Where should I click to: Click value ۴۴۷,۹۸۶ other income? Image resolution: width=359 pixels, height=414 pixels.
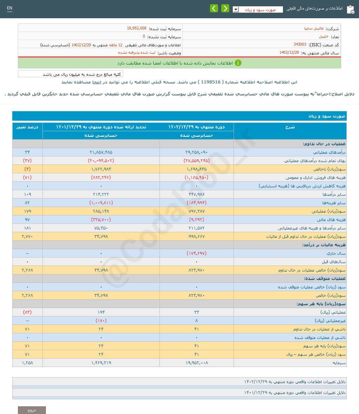197,194
